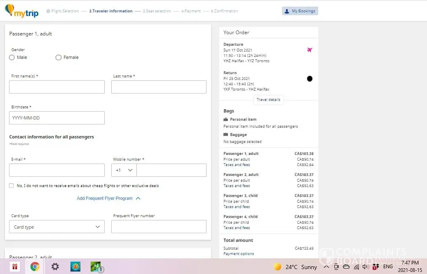The width and height of the screenshot is (427, 274).
Task: Open the sunny weather widget in taskbar
Action: pyautogui.click(x=296, y=267)
